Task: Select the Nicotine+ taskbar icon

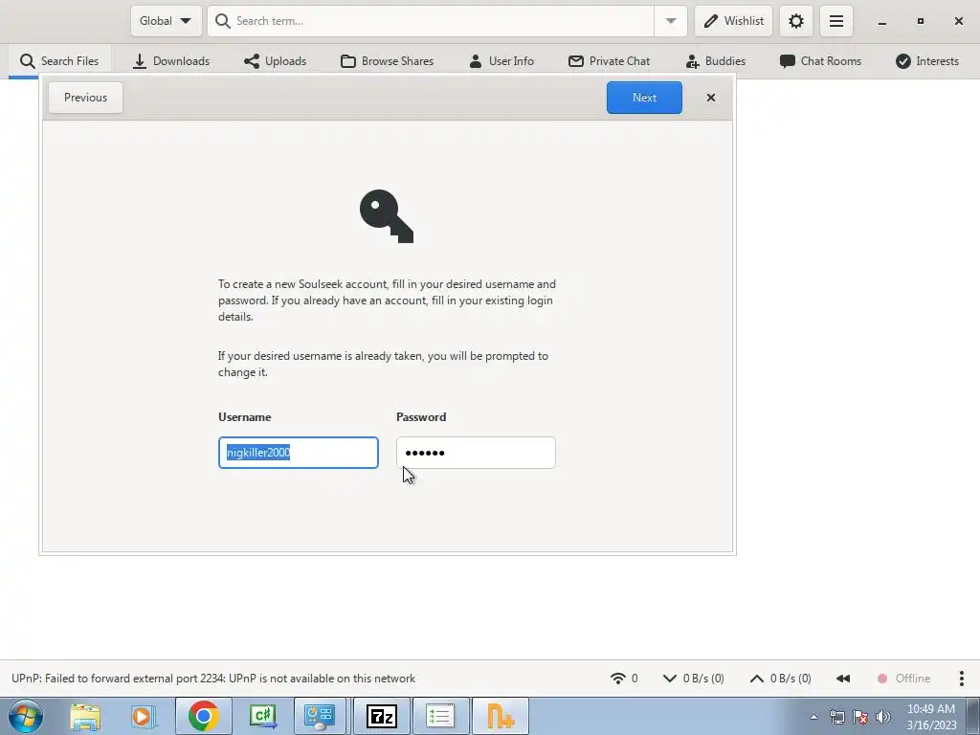Action: [500, 716]
